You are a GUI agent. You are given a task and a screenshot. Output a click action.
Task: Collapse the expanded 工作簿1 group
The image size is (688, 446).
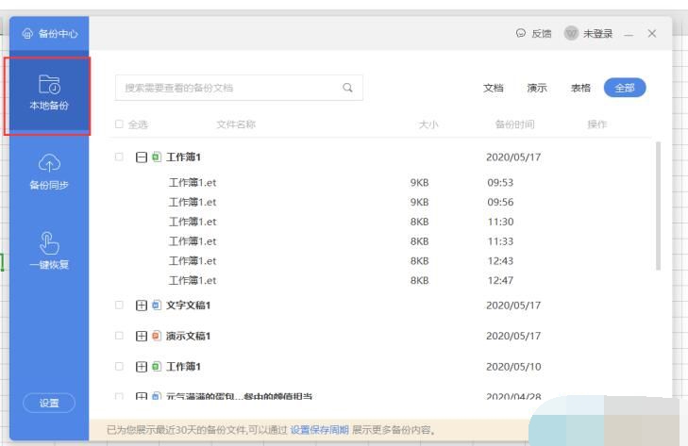coord(140,157)
